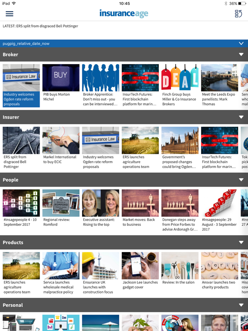Viewport: 248px width, 331px height.
Task: Open Government's proposed changes Parliament thumbnail
Action: [x=180, y=141]
